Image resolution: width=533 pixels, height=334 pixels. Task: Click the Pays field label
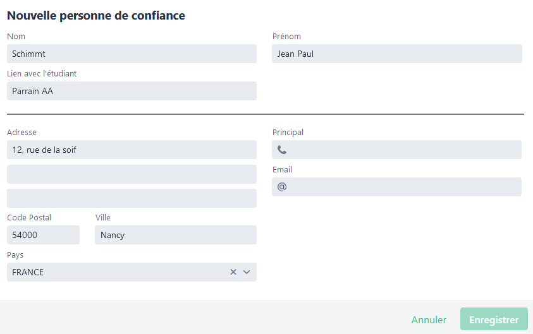pos(16,255)
